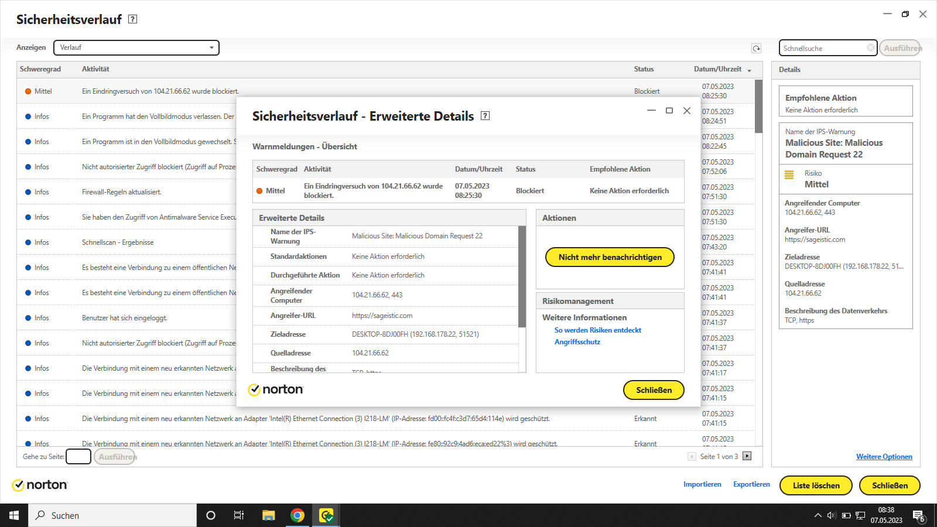Screen dimensions: 937x527
Task: Restore down the main Sicherheitsverlauf window
Action: tap(905, 14)
